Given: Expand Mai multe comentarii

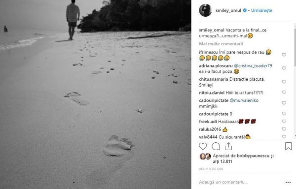Looking at the screenshot, I should (221, 44).
